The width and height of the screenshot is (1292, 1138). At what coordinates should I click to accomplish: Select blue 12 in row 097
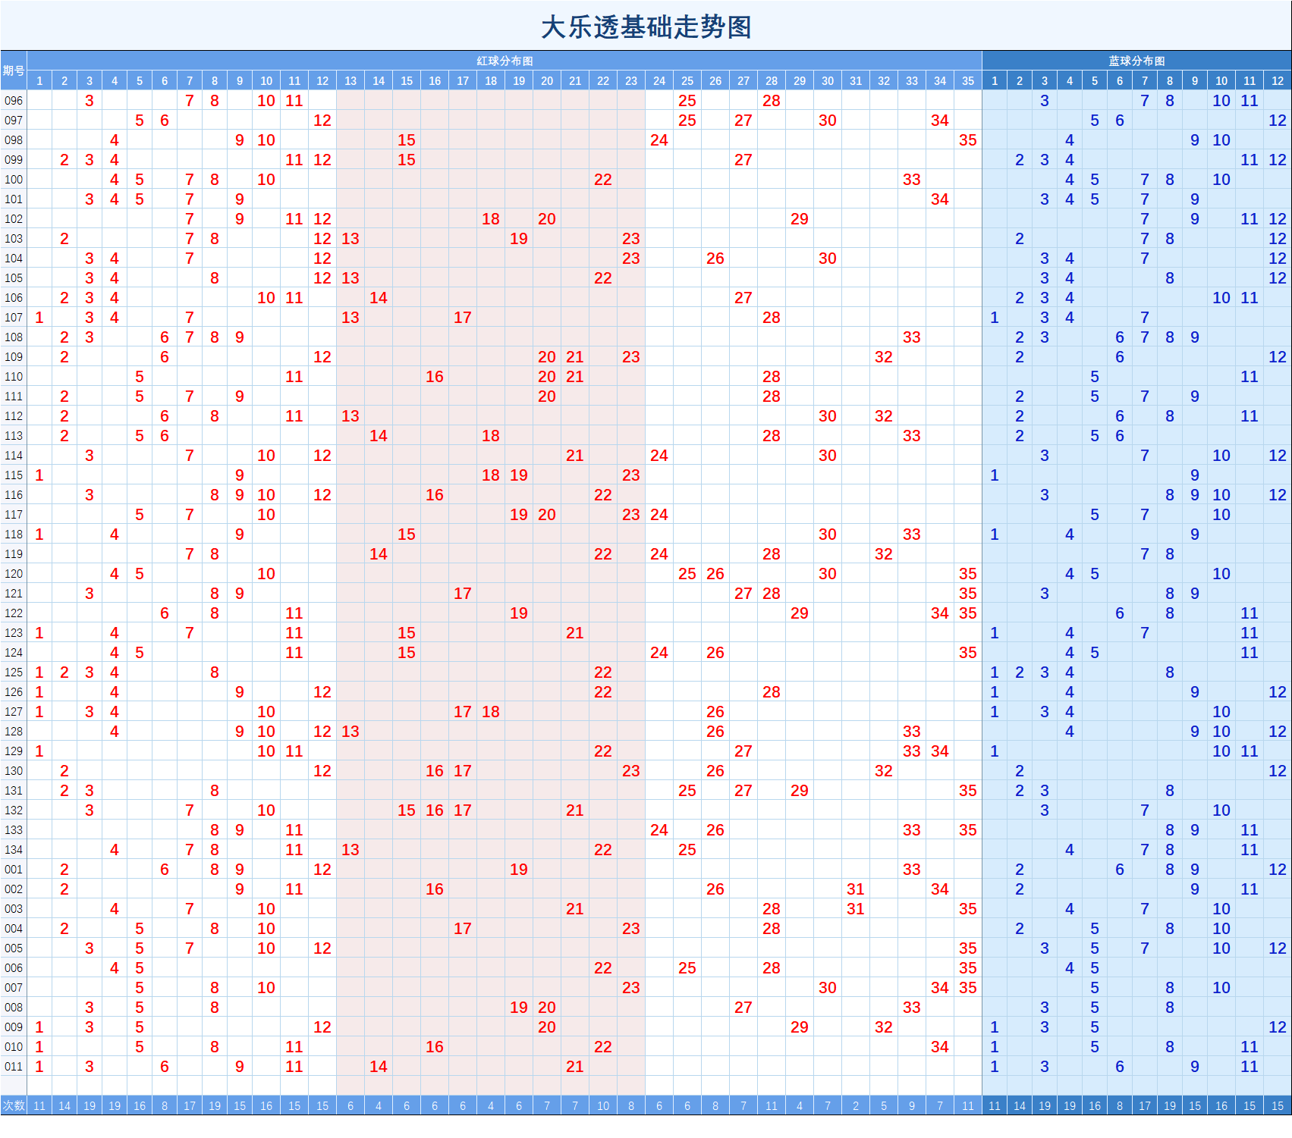(1278, 120)
